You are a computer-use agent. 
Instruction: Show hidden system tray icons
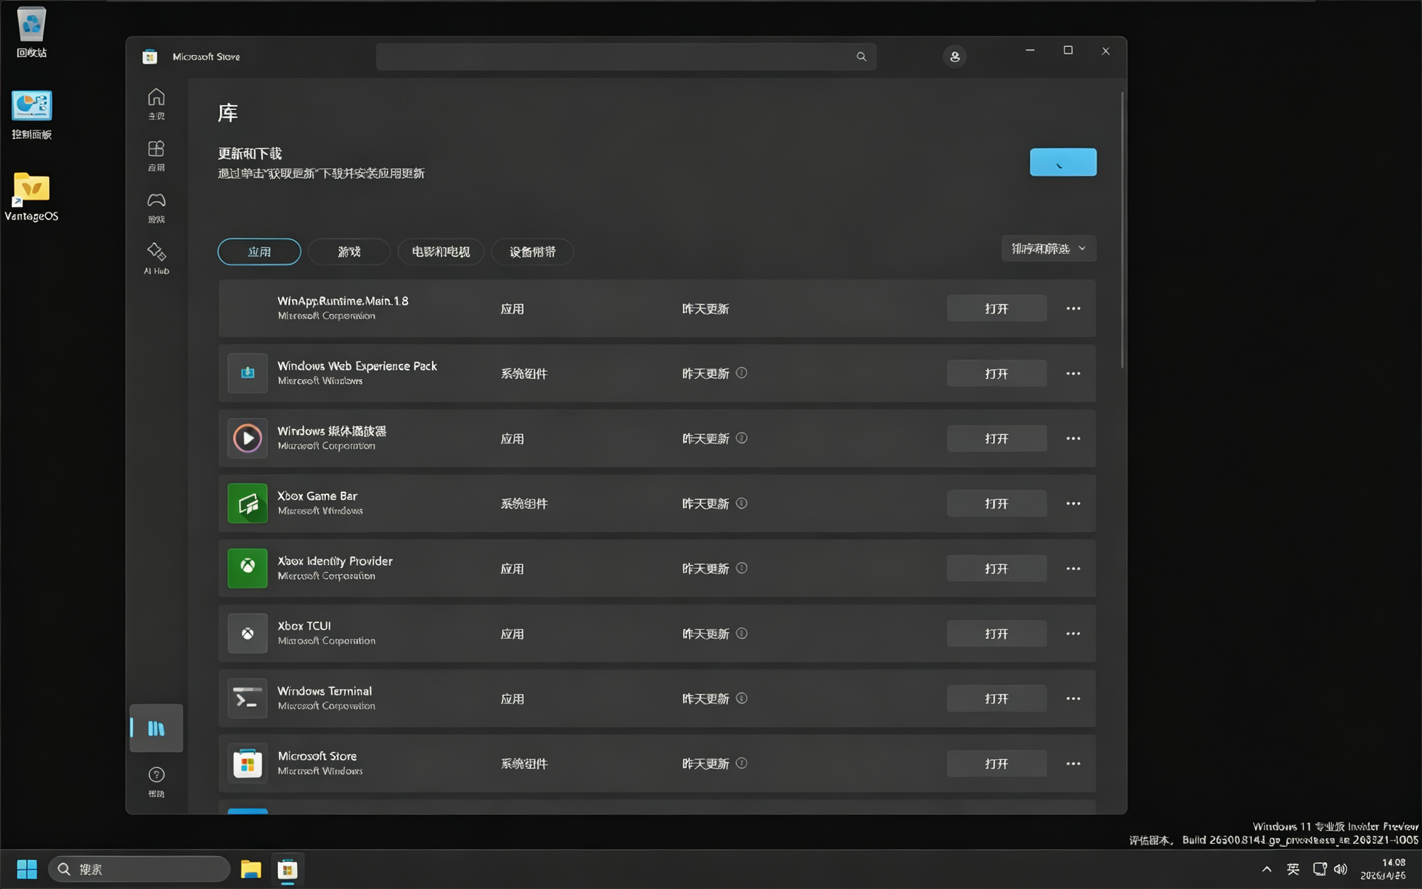coord(1267,869)
